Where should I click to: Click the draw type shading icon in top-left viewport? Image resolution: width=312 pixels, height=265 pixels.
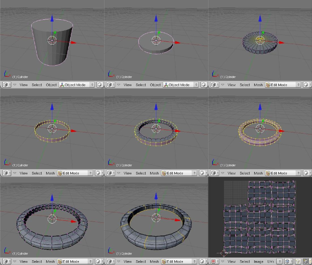click(100, 85)
